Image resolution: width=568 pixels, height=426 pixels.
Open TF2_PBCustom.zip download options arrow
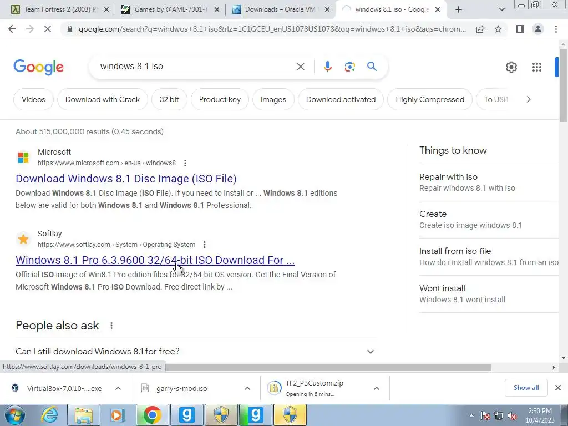coord(377,388)
